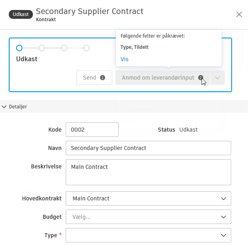Screen dimensions: 248x246
Task: Click info icon on Send button
Action: 103,78
